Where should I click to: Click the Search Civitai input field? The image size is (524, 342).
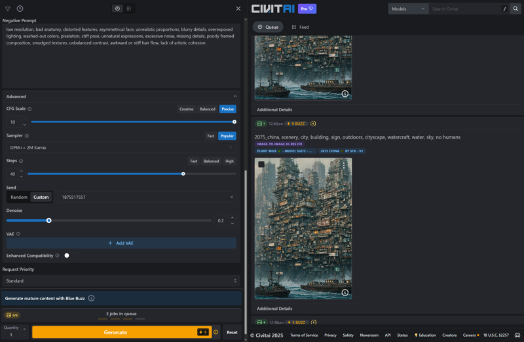(x=465, y=9)
